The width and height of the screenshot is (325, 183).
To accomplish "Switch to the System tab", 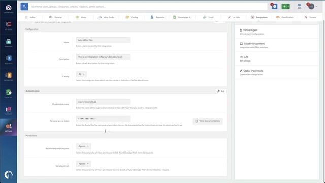I will (x=310, y=17).
